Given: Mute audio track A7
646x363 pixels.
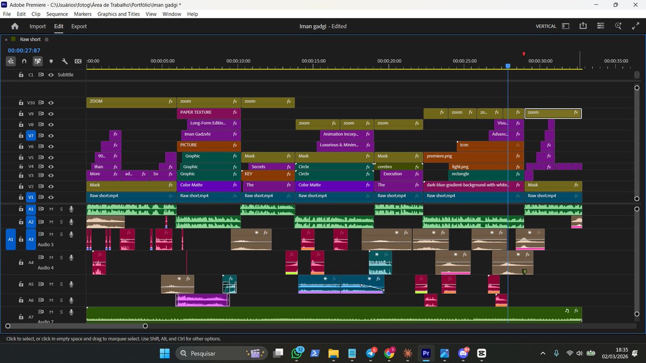Looking at the screenshot, I should coord(51,312).
